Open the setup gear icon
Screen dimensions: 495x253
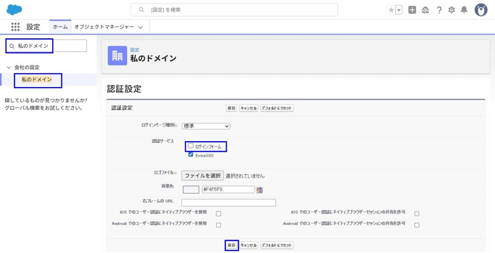pos(451,10)
